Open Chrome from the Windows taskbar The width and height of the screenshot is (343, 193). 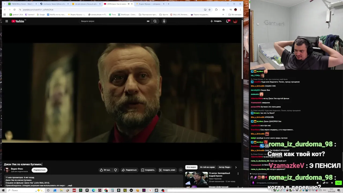(106, 190)
